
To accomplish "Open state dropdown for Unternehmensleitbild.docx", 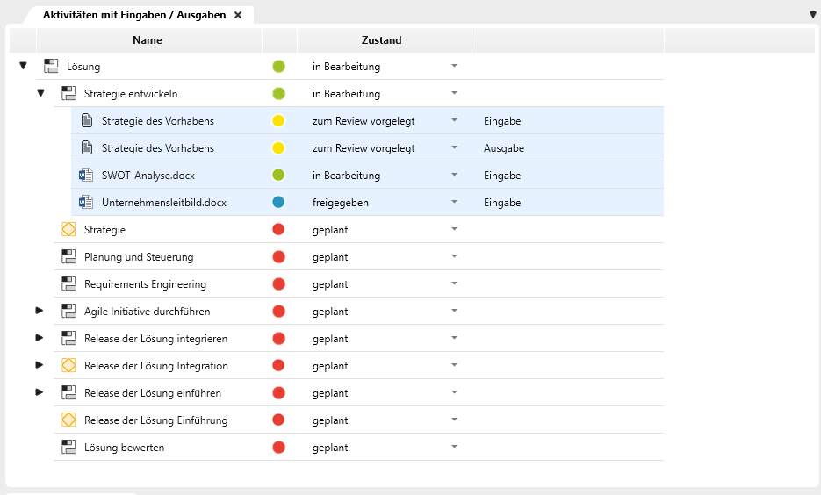I will (x=454, y=203).
